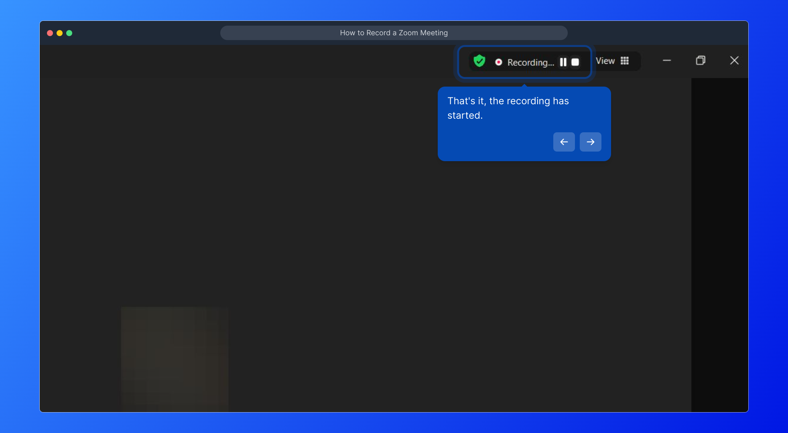Click the yellow macOS minimize dot
Viewport: 788px width, 433px height.
tap(60, 33)
